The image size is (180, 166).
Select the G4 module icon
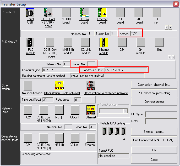pyautogui.click(x=141, y=42)
